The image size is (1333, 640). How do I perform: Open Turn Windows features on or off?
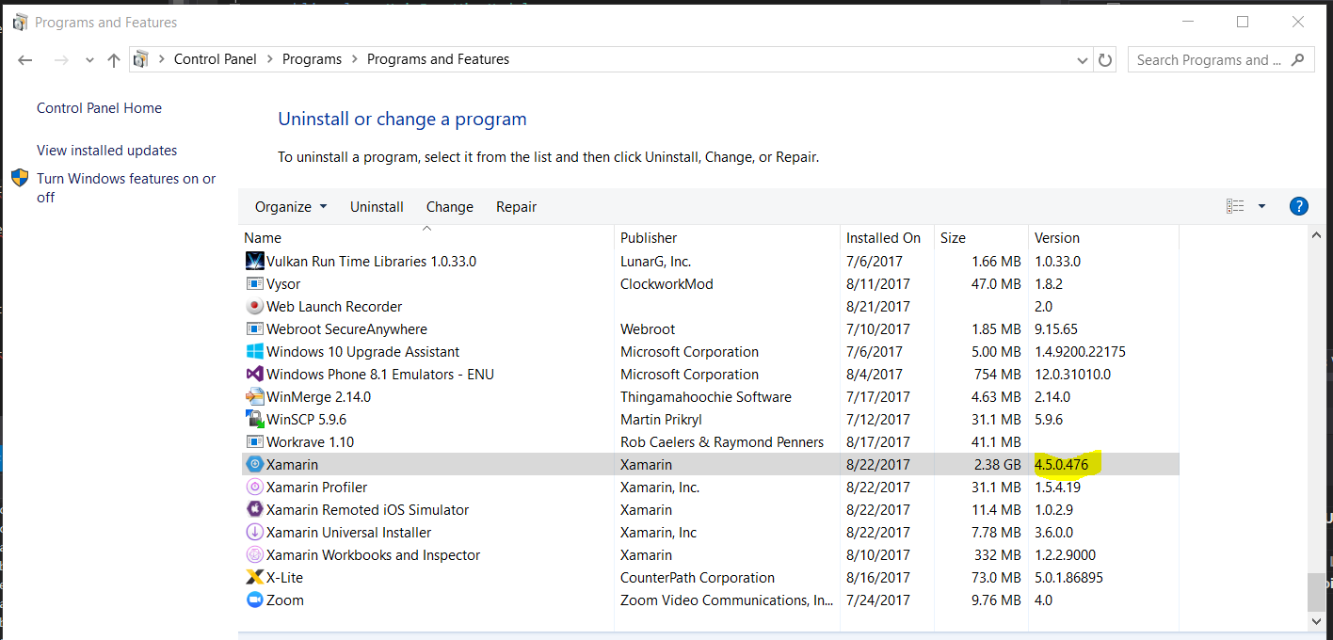tap(126, 187)
